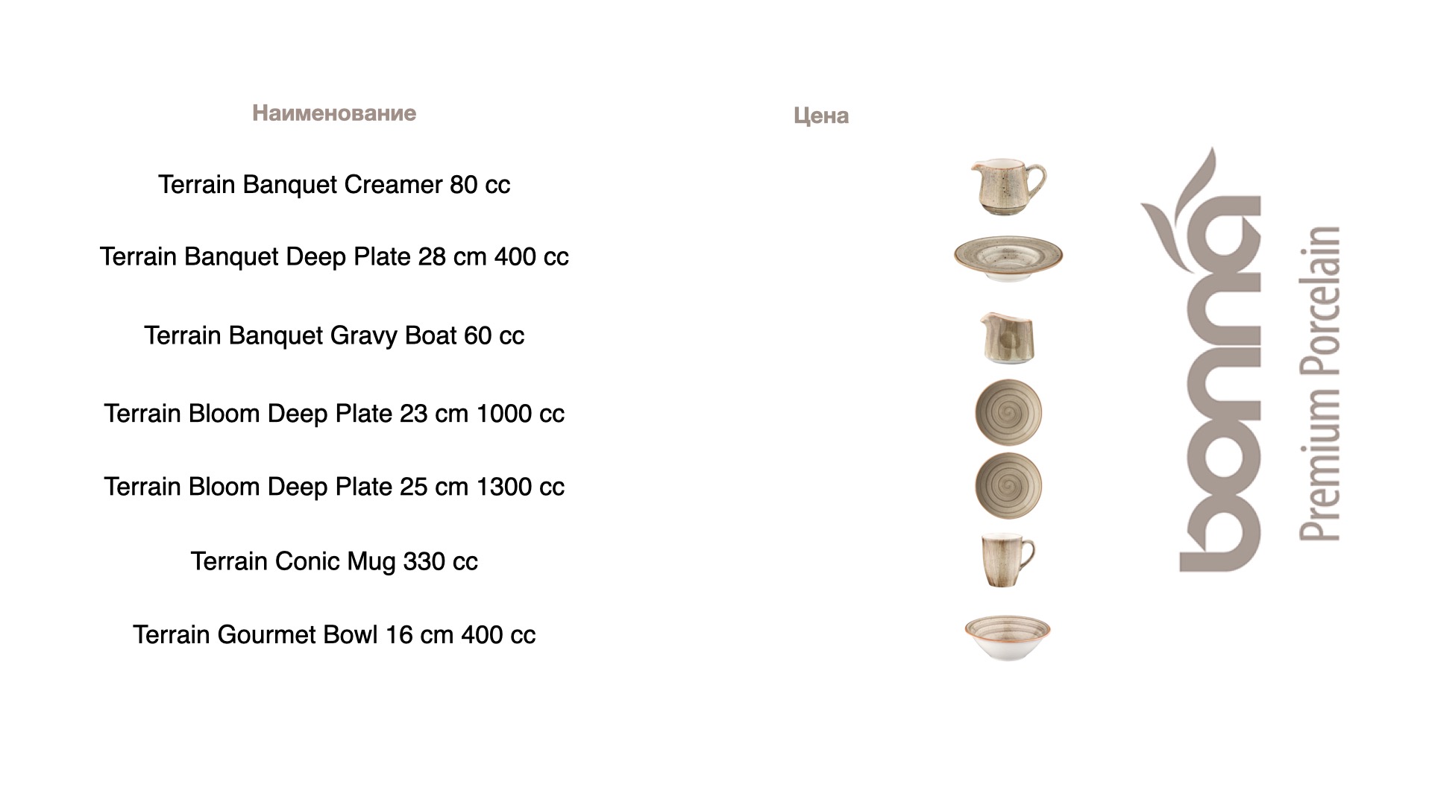
Task: Select the Banquet Deep Plate image
Action: [x=1008, y=257]
